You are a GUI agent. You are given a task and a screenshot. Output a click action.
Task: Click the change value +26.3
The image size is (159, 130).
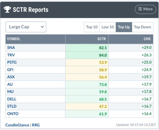click(x=147, y=55)
